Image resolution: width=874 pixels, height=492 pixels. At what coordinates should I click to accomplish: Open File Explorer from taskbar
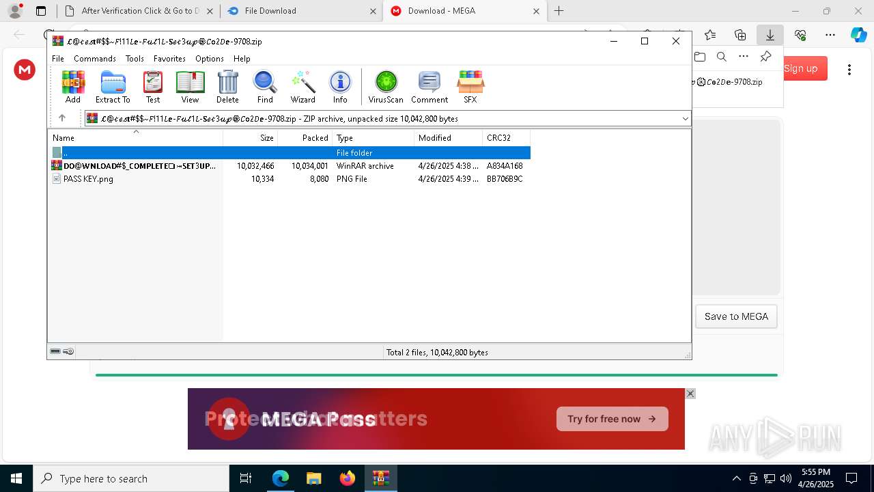pyautogui.click(x=313, y=478)
